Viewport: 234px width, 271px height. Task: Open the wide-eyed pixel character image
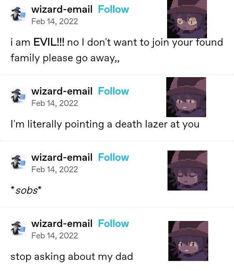coord(187,19)
